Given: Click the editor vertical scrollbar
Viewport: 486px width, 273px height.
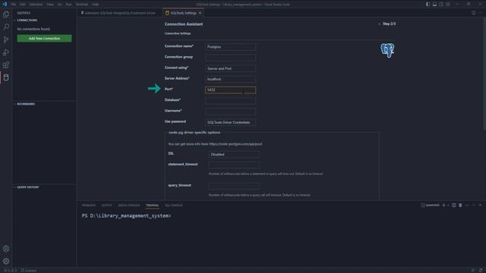Looking at the screenshot, I should click(x=484, y=74).
